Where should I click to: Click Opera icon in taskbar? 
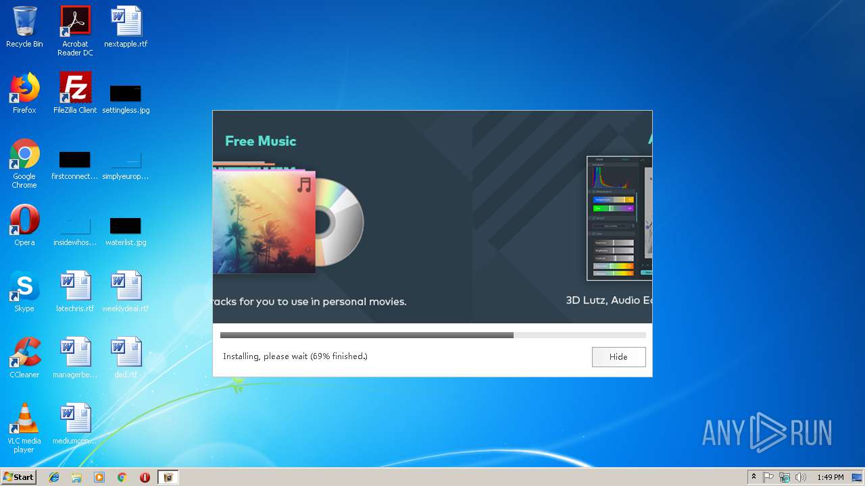coord(145,477)
